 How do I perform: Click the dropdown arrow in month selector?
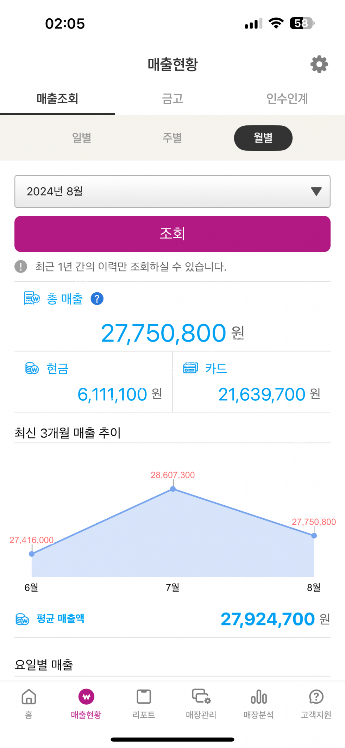click(316, 191)
